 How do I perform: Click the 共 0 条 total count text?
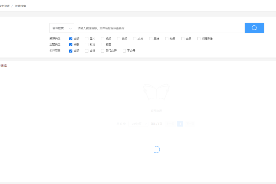point(121,124)
